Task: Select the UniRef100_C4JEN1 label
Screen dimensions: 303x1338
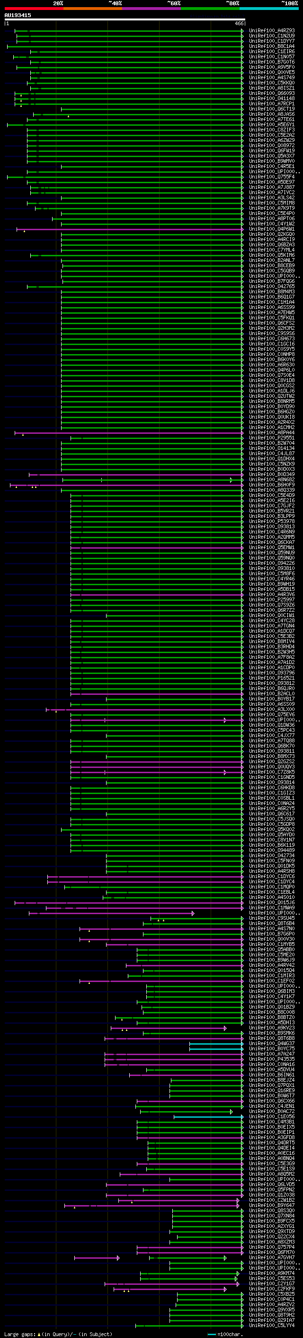Action: pos(271,1106)
